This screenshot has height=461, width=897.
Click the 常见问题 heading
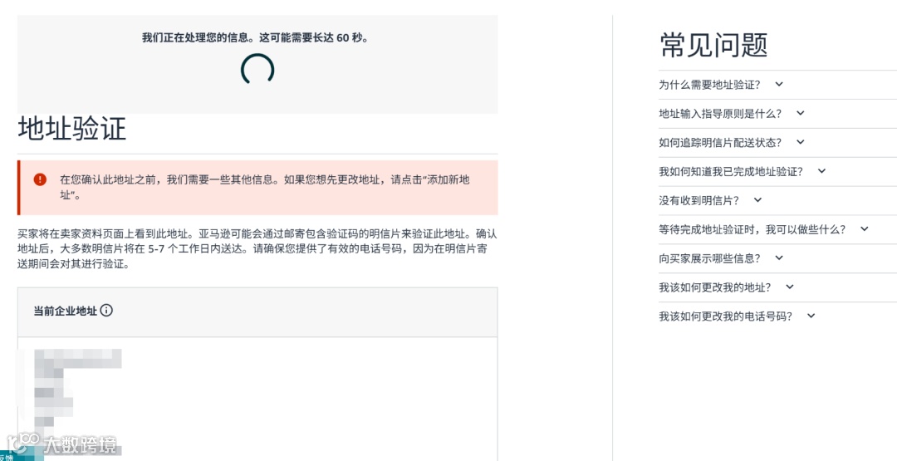click(x=713, y=45)
